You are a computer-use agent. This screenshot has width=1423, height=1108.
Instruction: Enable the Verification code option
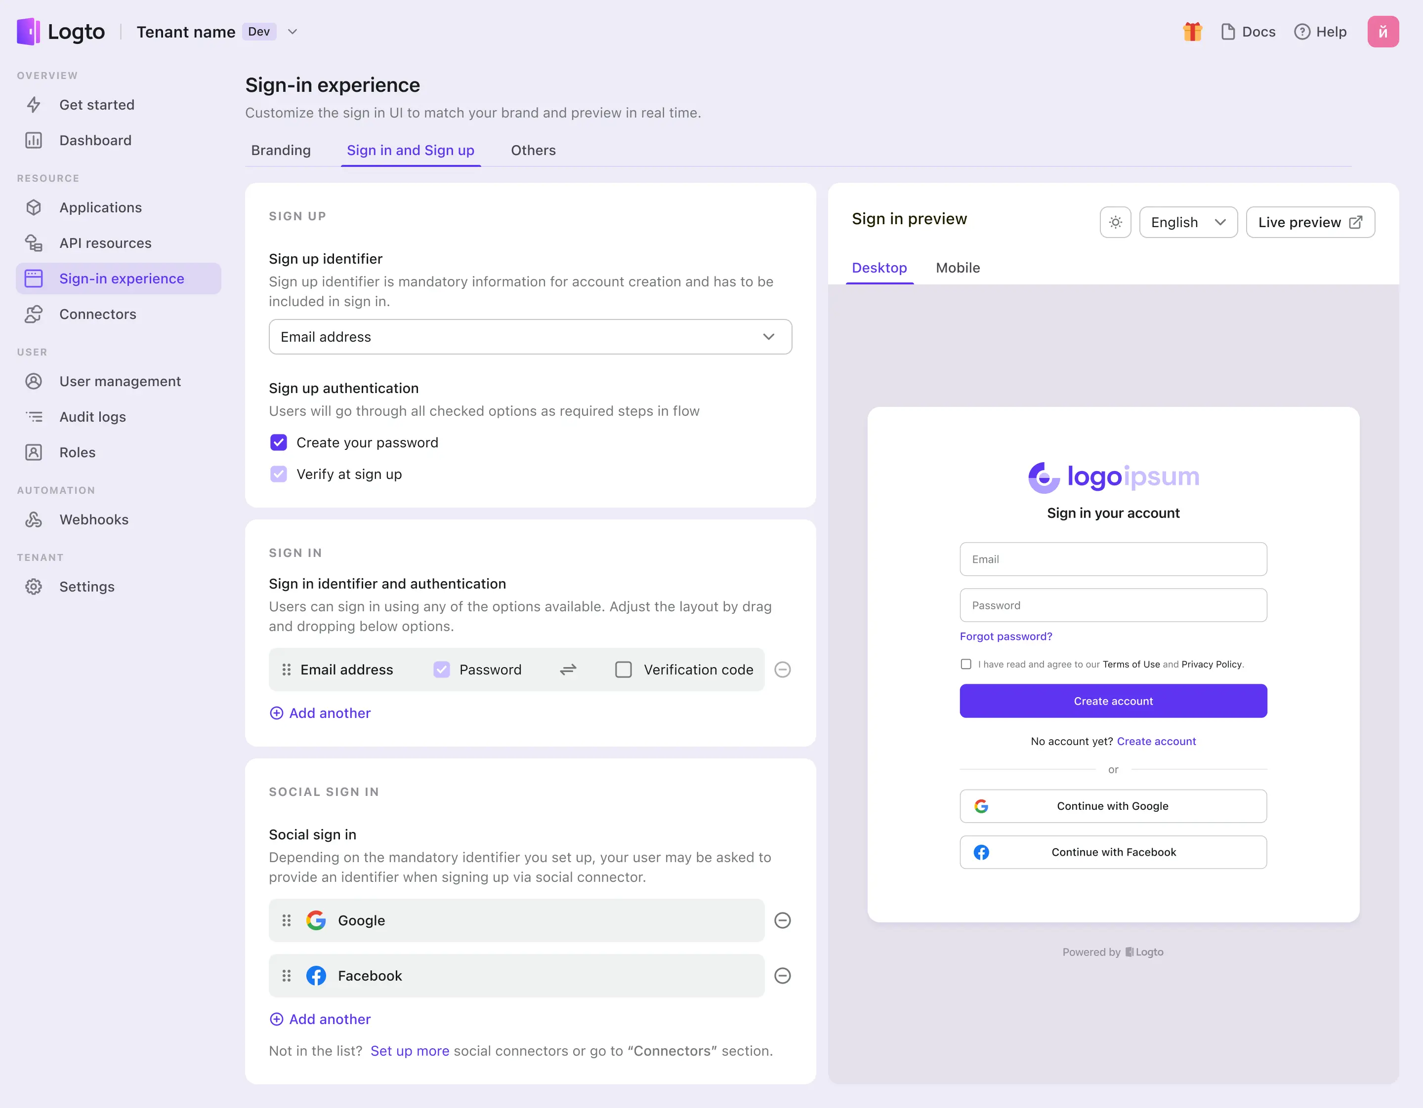click(x=624, y=669)
